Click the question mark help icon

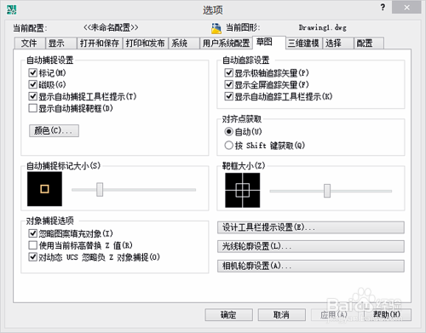pos(383,8)
